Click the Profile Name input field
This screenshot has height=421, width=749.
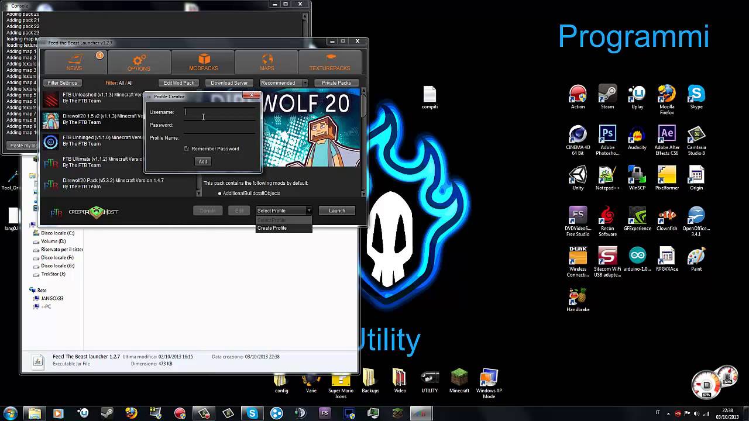point(220,138)
